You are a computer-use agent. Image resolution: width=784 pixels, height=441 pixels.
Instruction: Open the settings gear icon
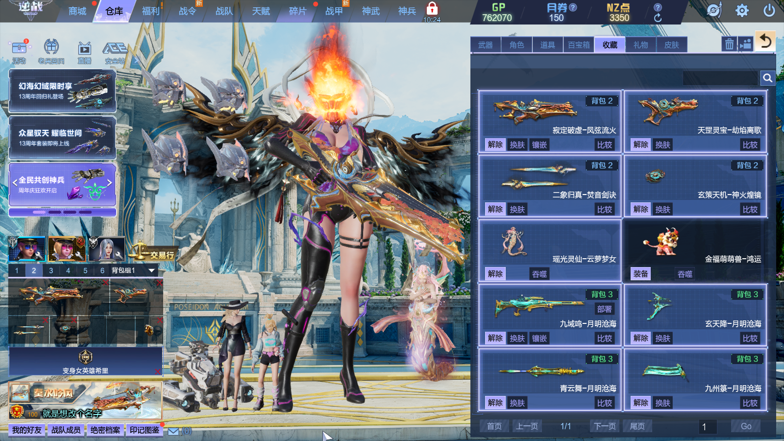(742, 10)
